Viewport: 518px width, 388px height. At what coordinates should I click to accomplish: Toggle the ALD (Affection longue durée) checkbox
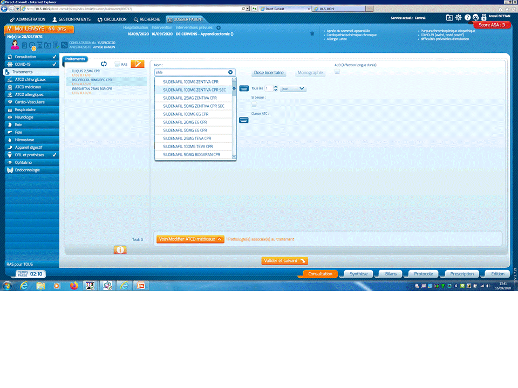click(x=337, y=71)
